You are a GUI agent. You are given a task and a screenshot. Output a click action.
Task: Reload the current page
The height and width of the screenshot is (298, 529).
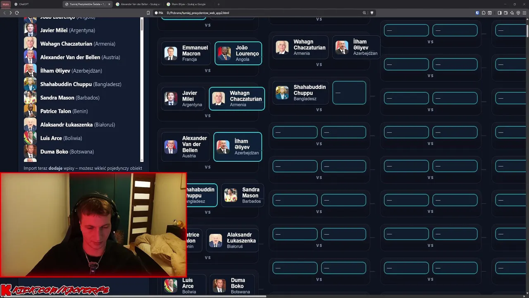[17, 13]
